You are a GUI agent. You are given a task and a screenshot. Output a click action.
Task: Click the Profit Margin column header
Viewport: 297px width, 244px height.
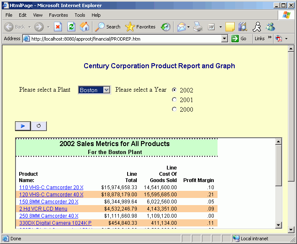199,180
